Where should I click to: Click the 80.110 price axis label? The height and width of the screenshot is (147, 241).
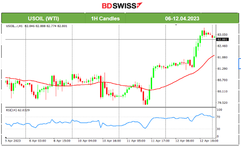coord(222,91)
